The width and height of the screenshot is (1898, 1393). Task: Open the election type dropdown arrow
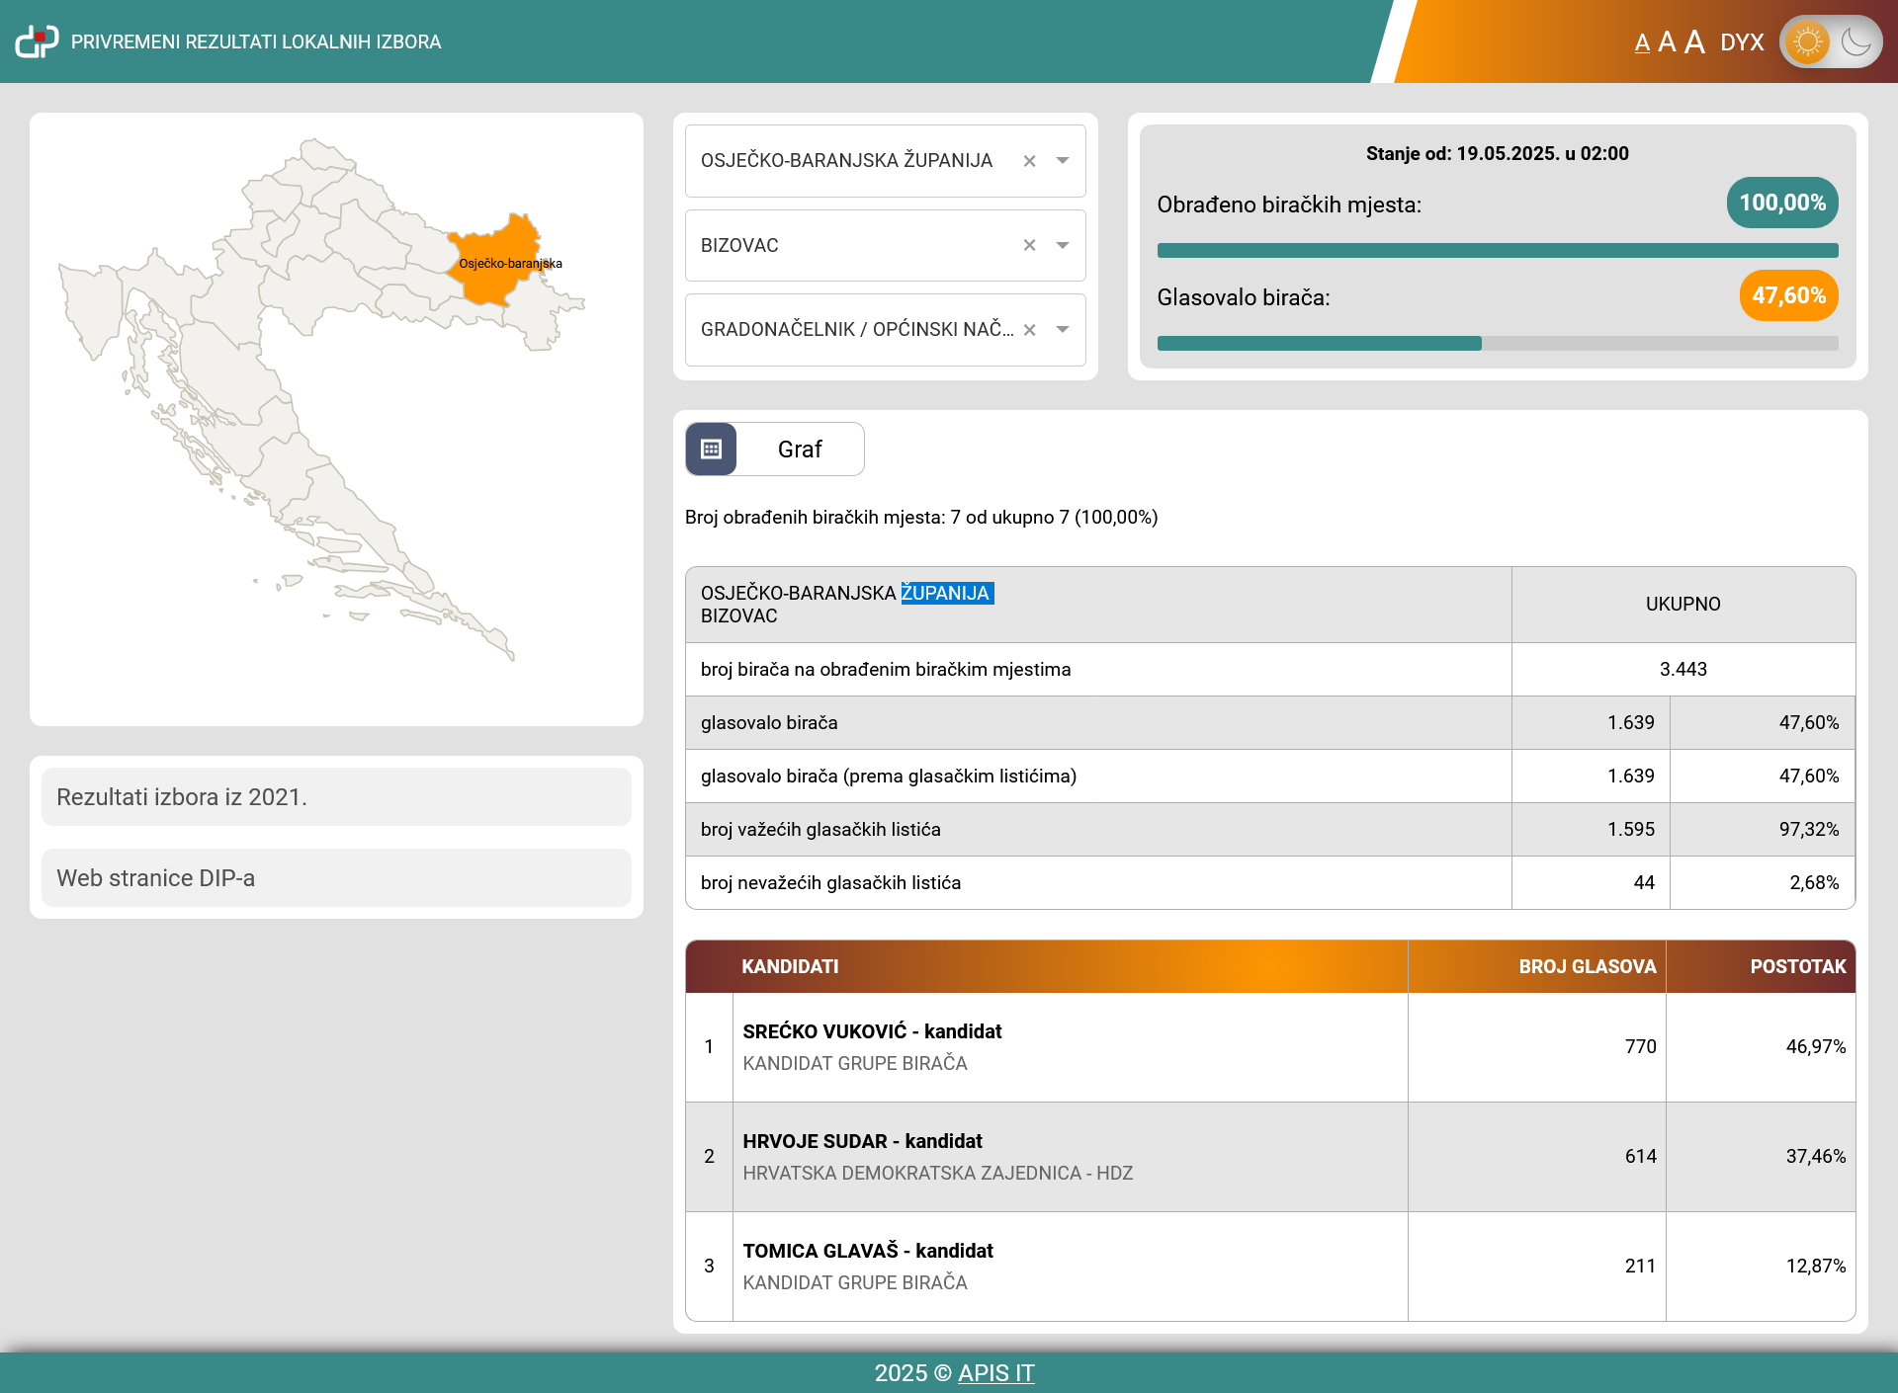(x=1063, y=330)
